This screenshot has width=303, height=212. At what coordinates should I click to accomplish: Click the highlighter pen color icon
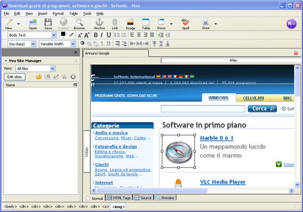tap(71, 35)
